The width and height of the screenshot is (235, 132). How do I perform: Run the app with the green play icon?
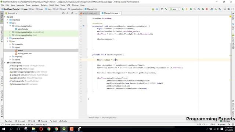point(183,9)
